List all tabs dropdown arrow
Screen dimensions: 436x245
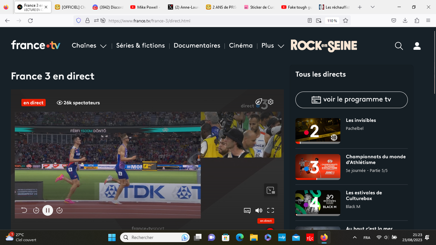(373, 7)
